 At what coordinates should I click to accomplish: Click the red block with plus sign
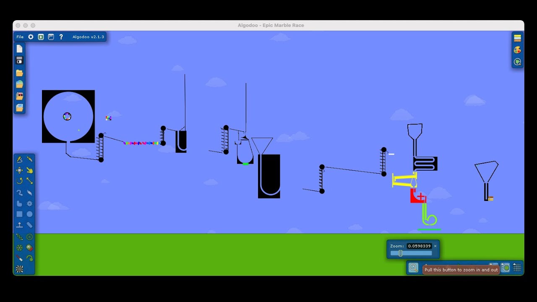pos(418,196)
